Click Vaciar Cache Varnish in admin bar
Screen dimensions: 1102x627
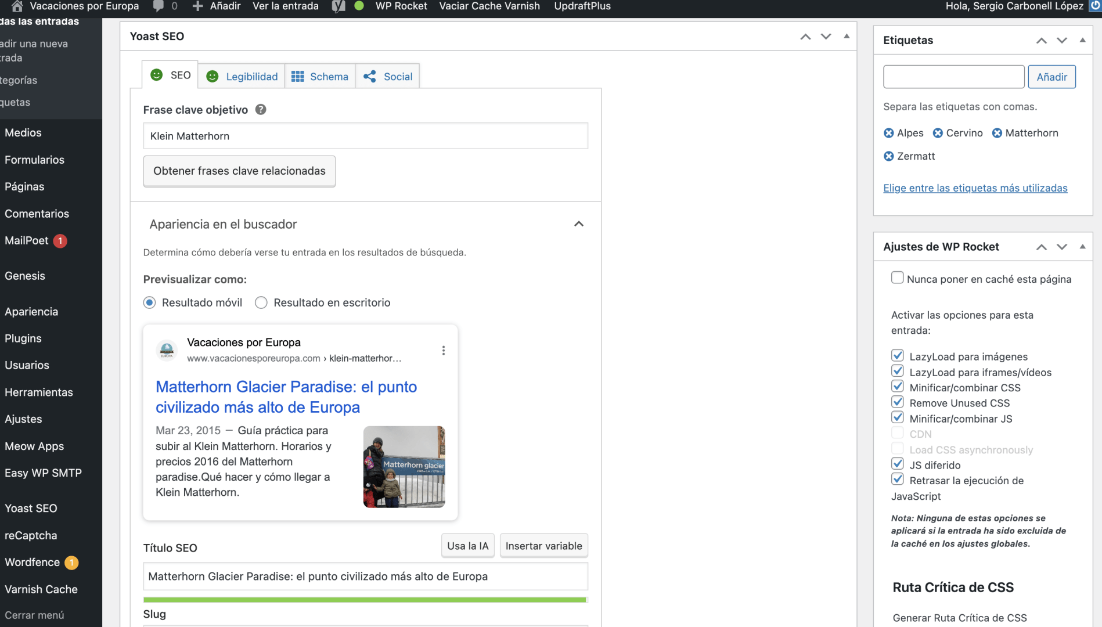[489, 6]
